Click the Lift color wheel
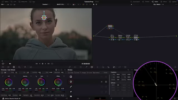 (x=9, y=82)
